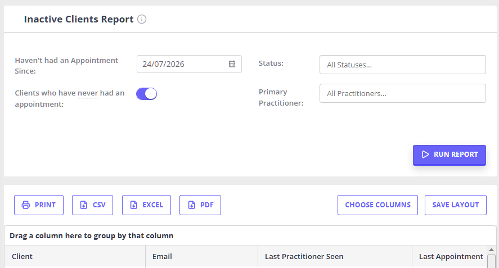
Task: Click the CSV file download icon
Action: pos(84,205)
